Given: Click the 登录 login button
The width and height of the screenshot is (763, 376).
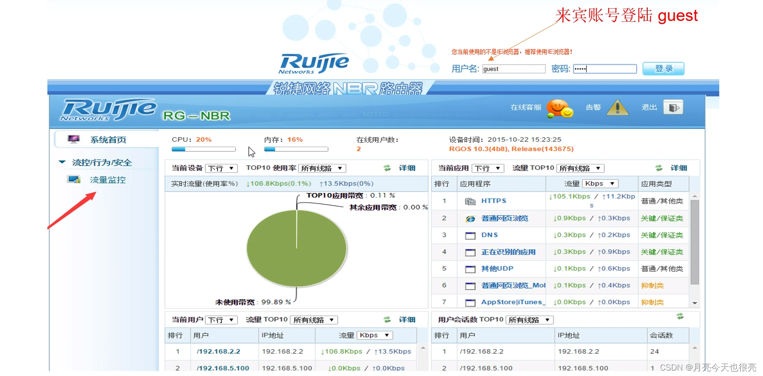Looking at the screenshot, I should click(663, 69).
